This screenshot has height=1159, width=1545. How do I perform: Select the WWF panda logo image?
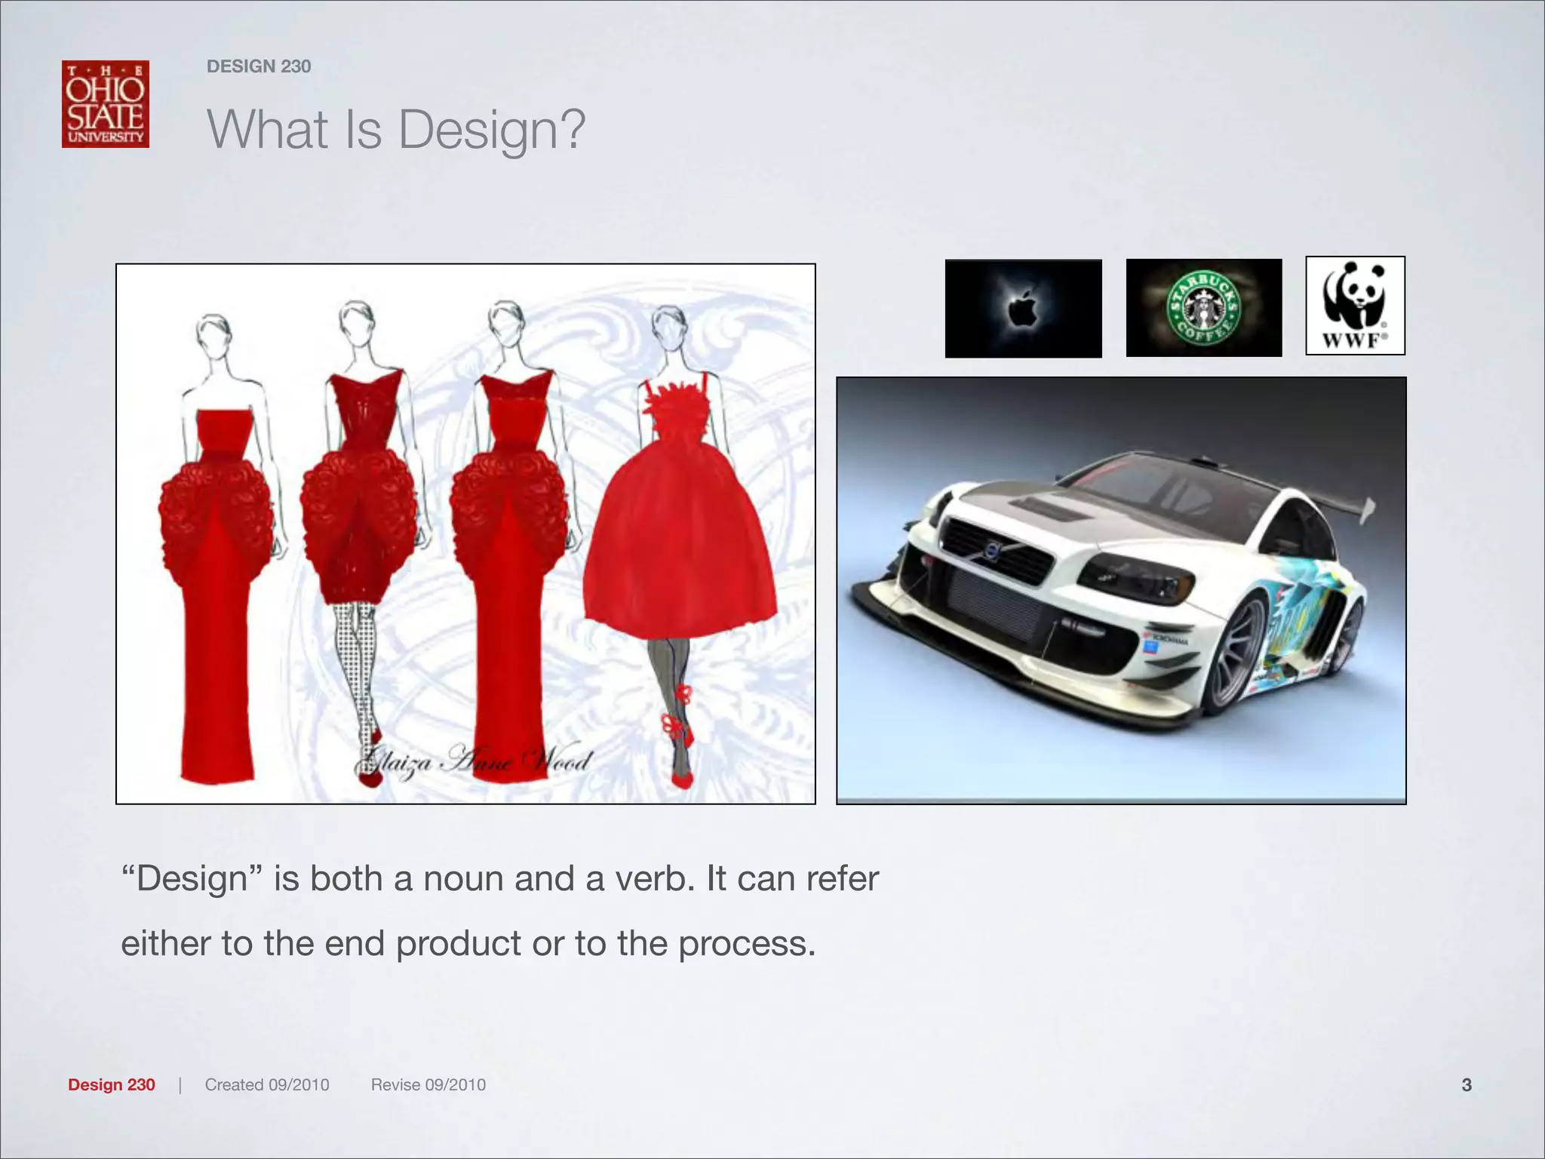pos(1355,306)
